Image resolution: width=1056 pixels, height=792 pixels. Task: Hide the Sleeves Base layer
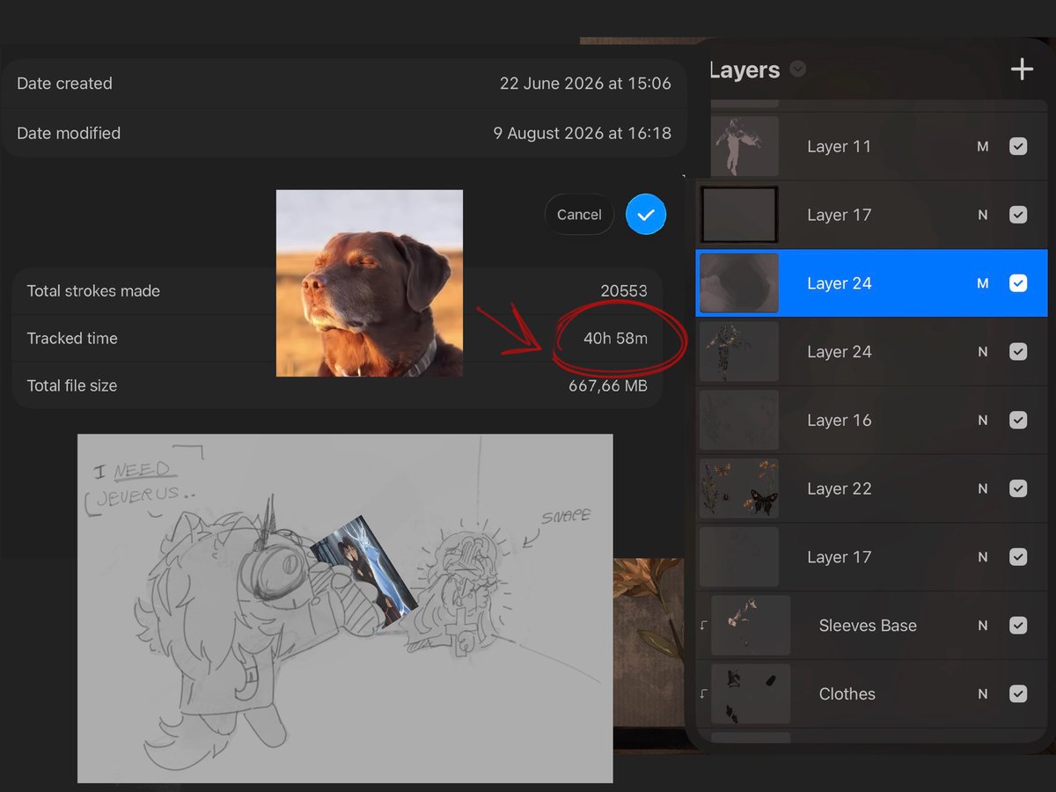1018,626
